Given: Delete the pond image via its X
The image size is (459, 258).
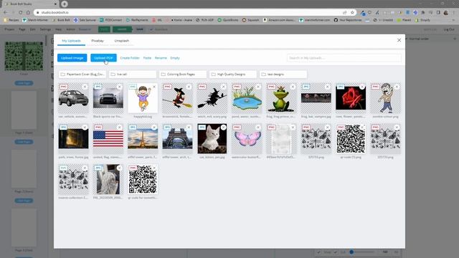Looking at the screenshot, I should tap(258, 87).
